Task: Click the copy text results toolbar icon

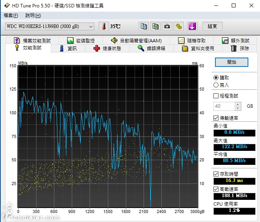Action: (x=144, y=26)
